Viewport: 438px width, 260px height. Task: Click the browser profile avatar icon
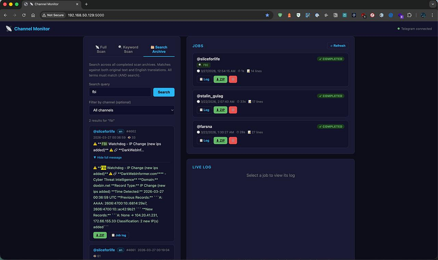point(423,15)
